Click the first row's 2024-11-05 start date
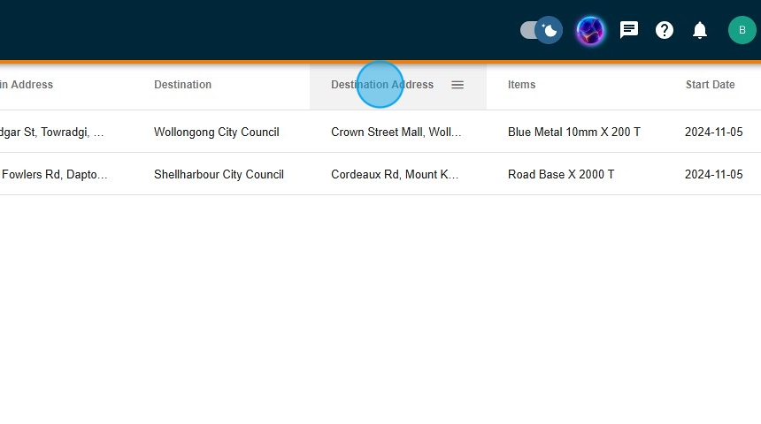Image resolution: width=761 pixels, height=424 pixels. click(713, 132)
